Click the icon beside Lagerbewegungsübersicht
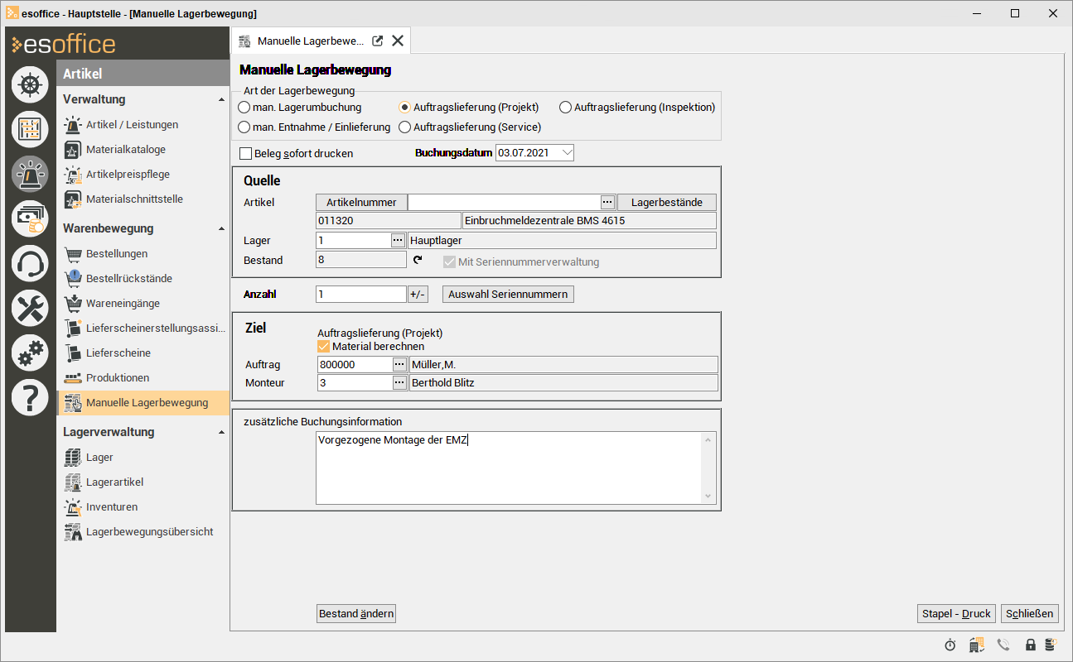The width and height of the screenshot is (1073, 662). [x=72, y=532]
